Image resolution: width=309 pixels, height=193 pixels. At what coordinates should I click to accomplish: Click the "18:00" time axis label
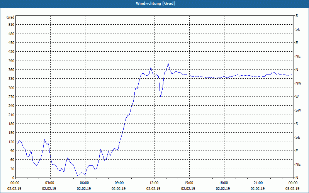pos(224,183)
